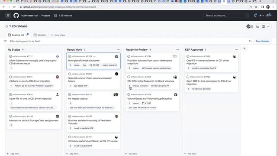The height and width of the screenshot is (156, 277).
Task: Click the need to submit PR label
Action: (83, 146)
